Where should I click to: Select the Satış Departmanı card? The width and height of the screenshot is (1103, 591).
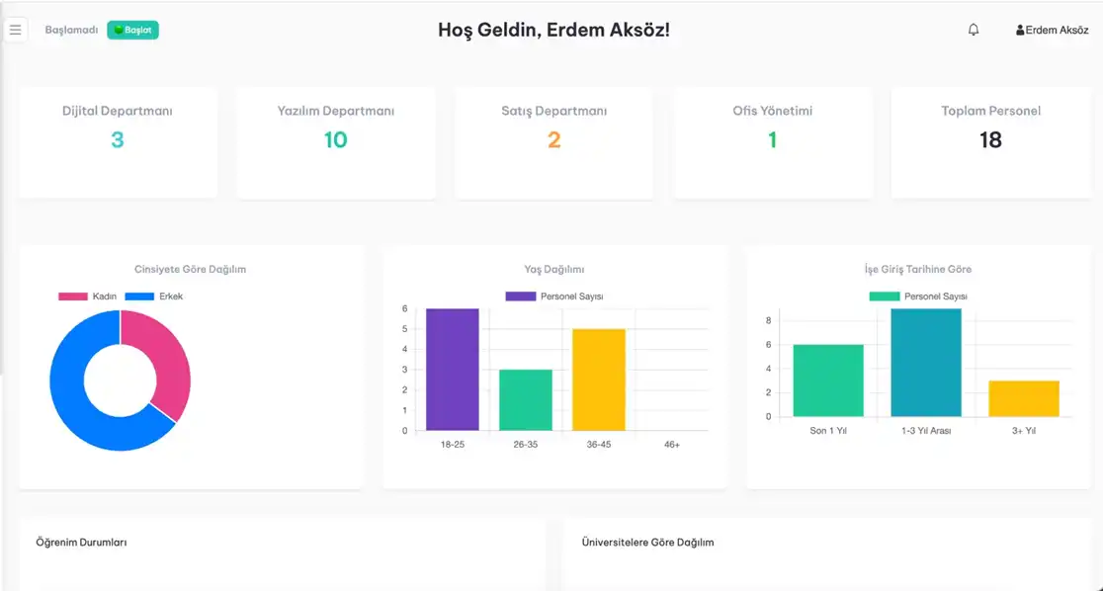coord(553,143)
